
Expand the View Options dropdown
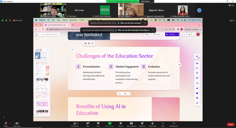(x=147, y=1)
